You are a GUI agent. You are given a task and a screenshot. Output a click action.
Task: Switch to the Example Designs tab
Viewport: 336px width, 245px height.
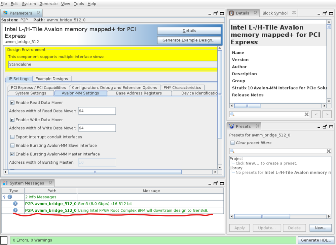(52, 79)
